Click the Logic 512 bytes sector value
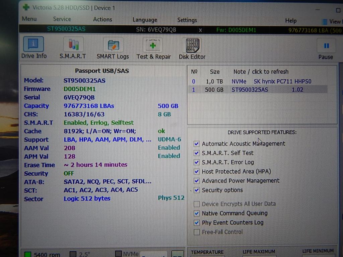Screen dimensions: 343x257 pos(87,198)
